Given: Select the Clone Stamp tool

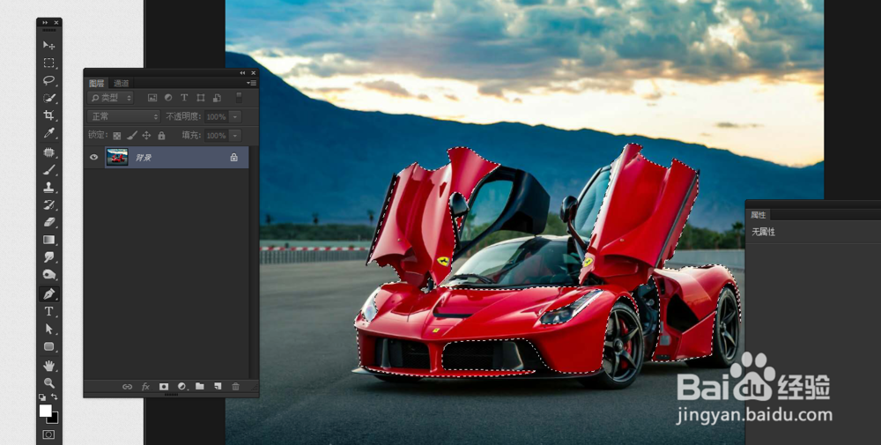Looking at the screenshot, I should [48, 187].
